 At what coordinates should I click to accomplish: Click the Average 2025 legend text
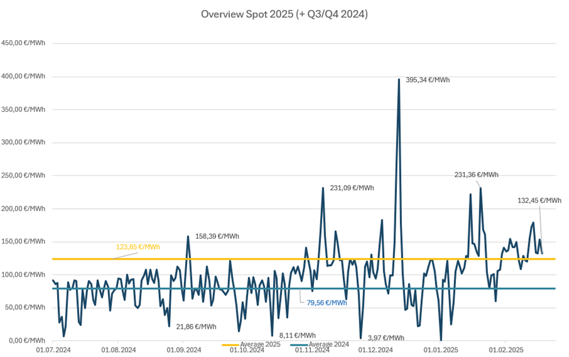point(261,345)
